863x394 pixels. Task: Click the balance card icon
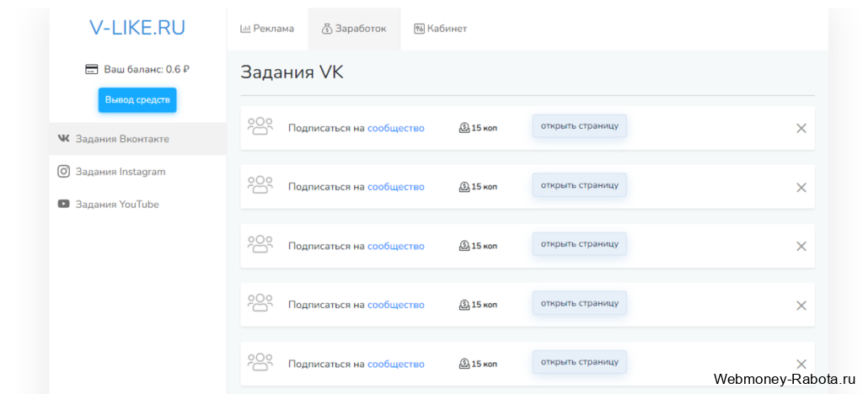point(91,70)
